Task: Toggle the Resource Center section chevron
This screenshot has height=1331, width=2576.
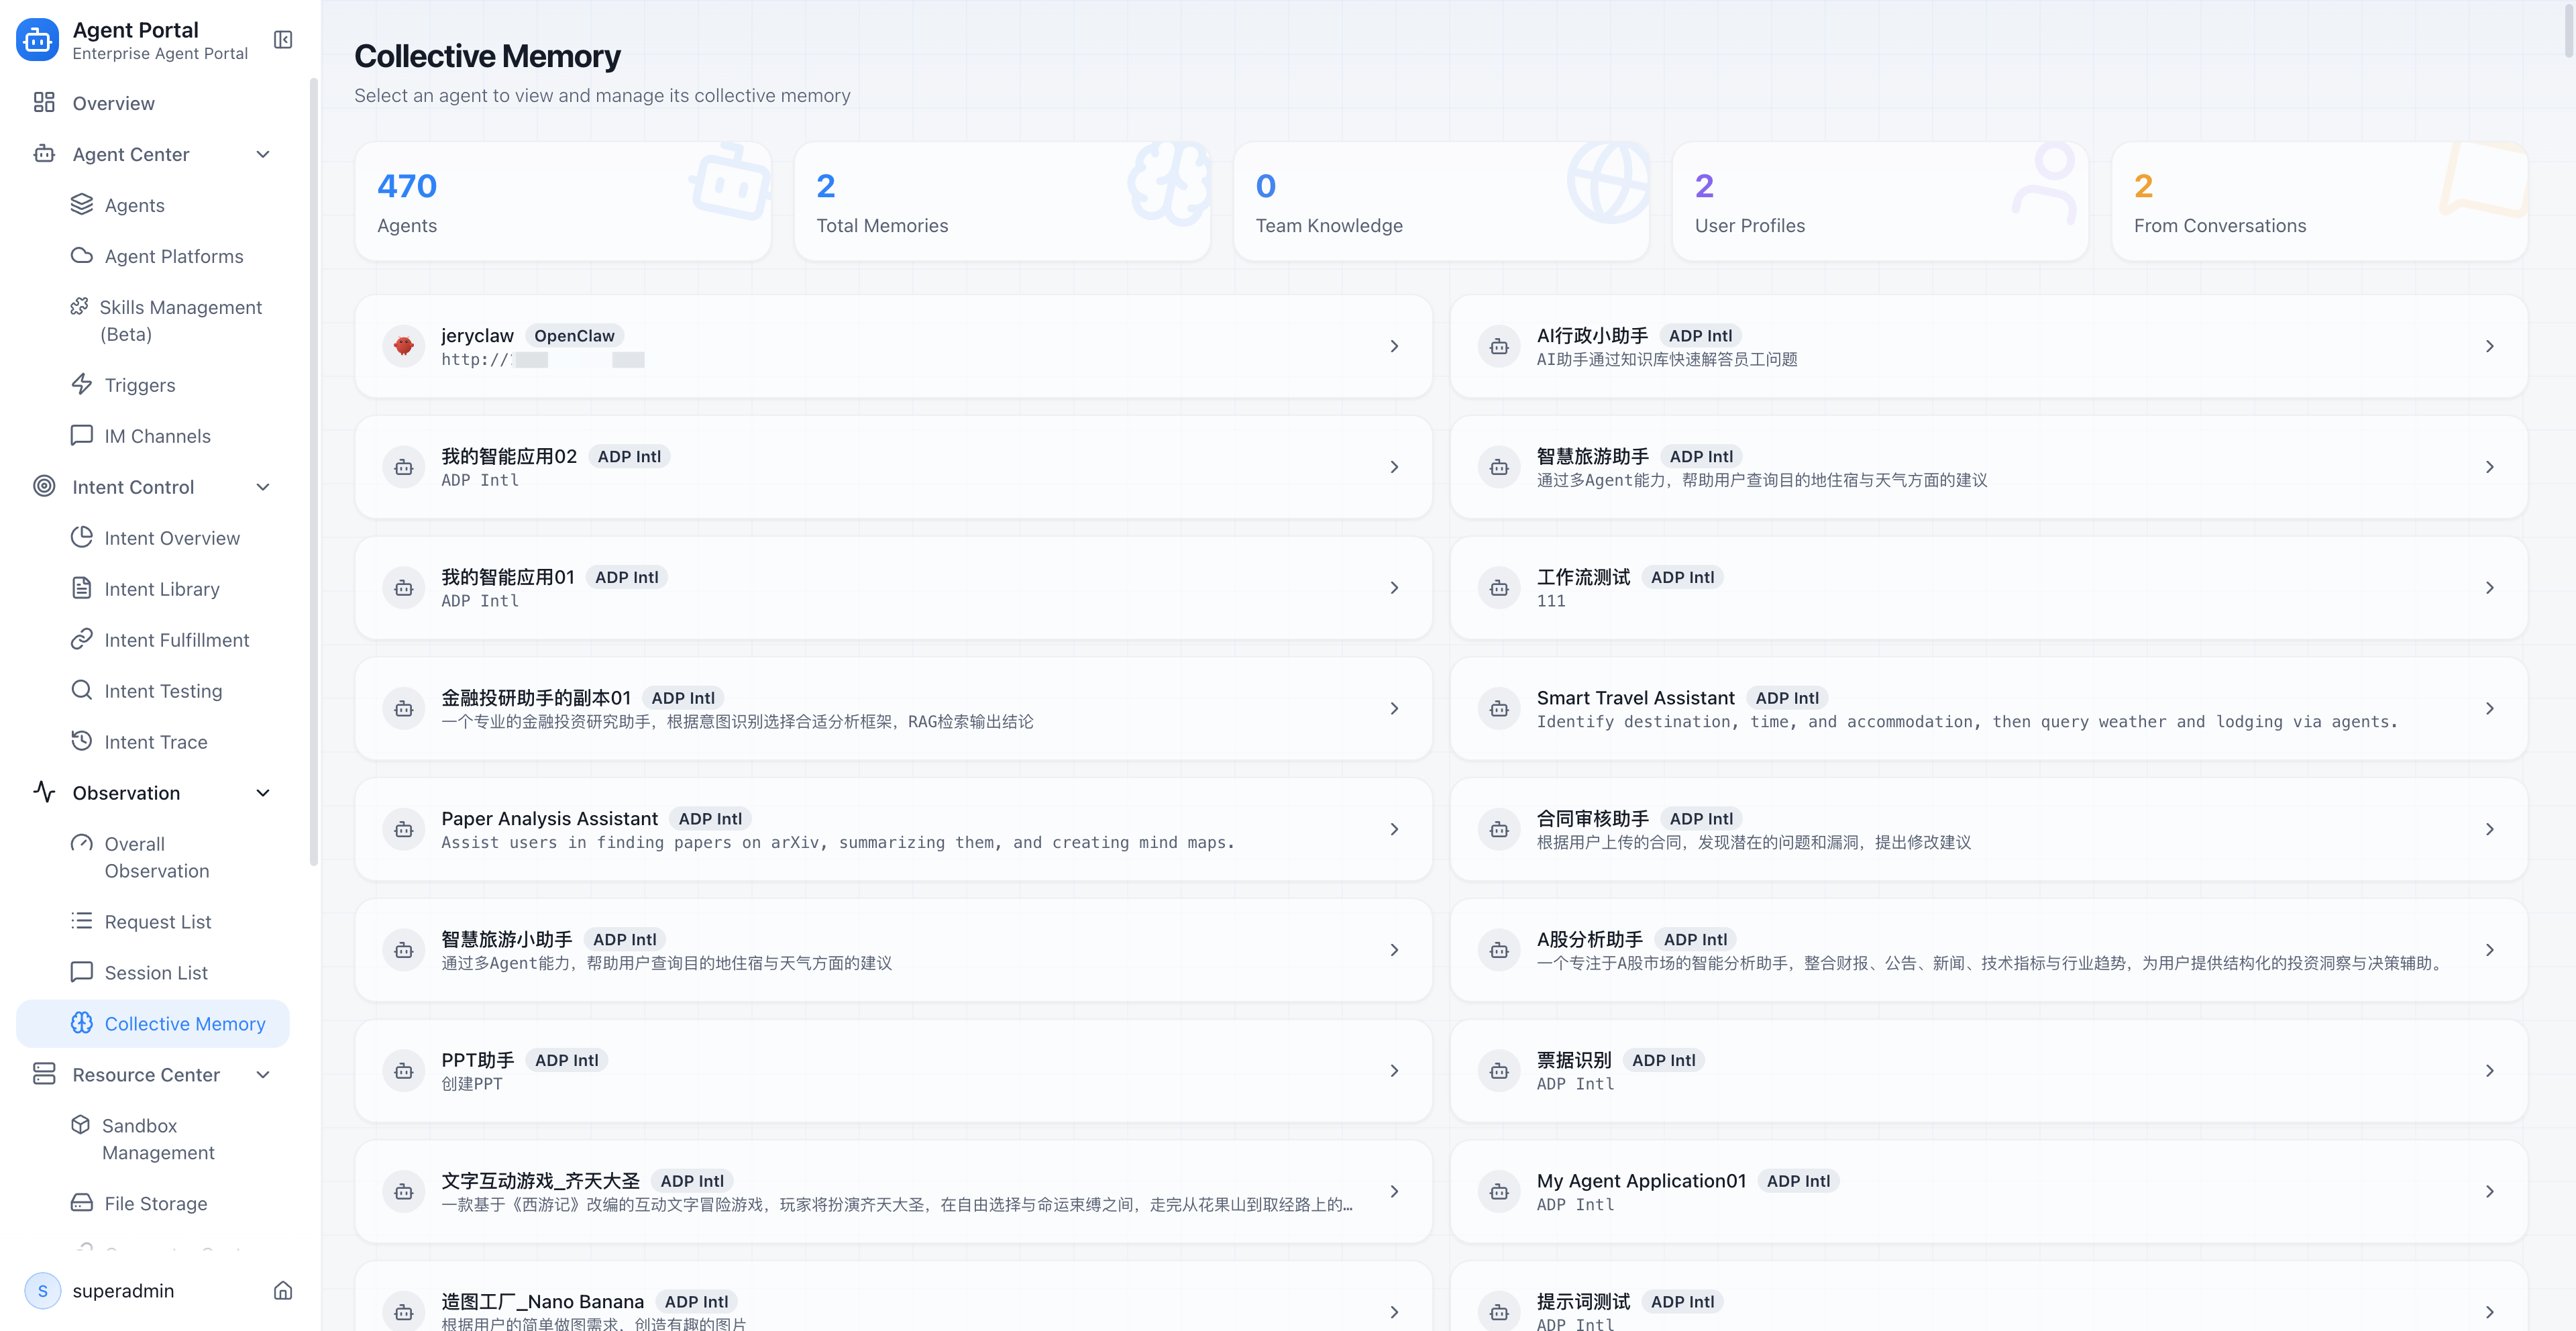Action: pos(263,1075)
